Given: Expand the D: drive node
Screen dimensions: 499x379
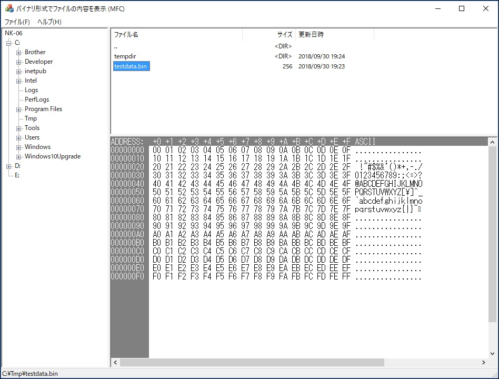Looking at the screenshot, I should click(x=8, y=166).
